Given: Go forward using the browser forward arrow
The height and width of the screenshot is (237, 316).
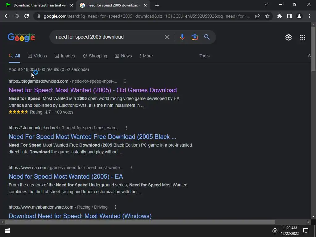Looking at the screenshot, I should pyautogui.click(x=17, y=16).
